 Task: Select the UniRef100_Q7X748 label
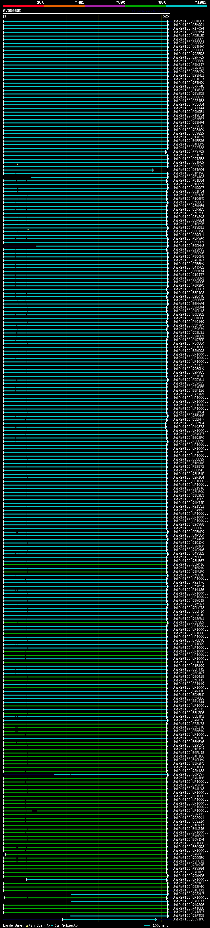coord(188,87)
